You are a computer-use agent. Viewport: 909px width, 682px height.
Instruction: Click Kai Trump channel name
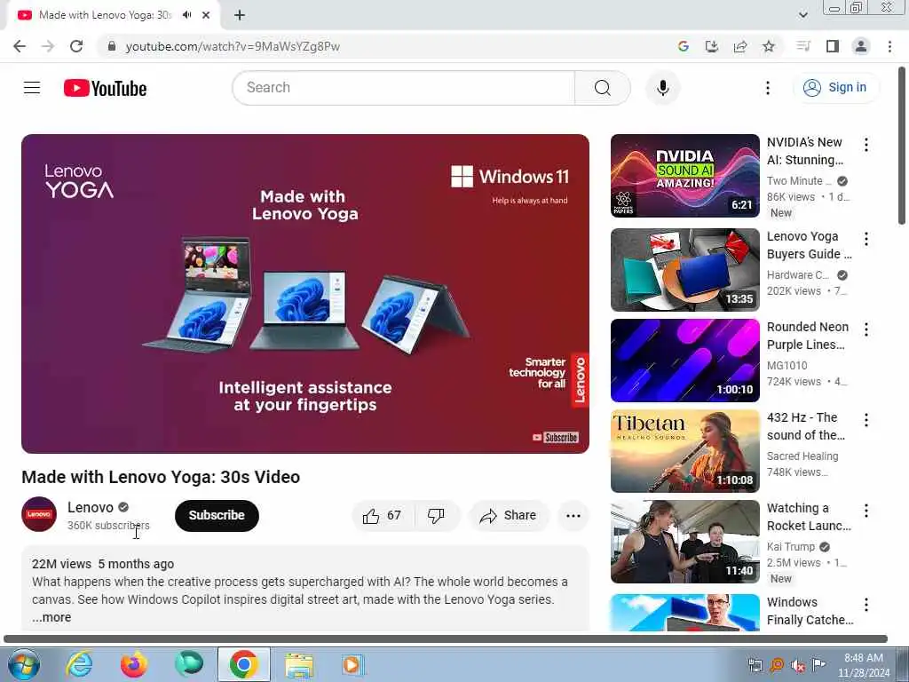791,547
